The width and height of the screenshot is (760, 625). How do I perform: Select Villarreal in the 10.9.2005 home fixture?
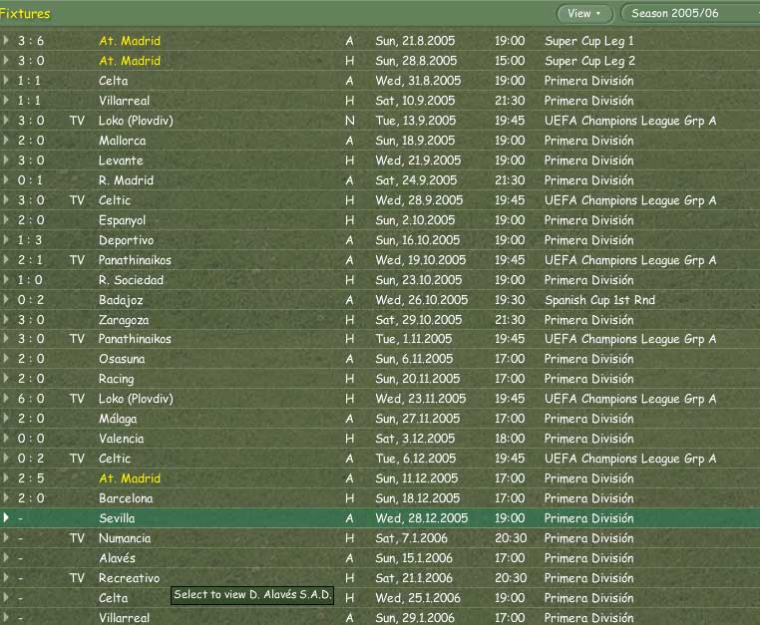tap(124, 101)
